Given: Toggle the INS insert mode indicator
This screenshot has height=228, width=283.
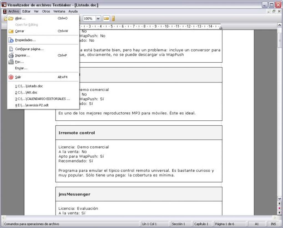Looking at the screenshot, I should click(x=273, y=224).
